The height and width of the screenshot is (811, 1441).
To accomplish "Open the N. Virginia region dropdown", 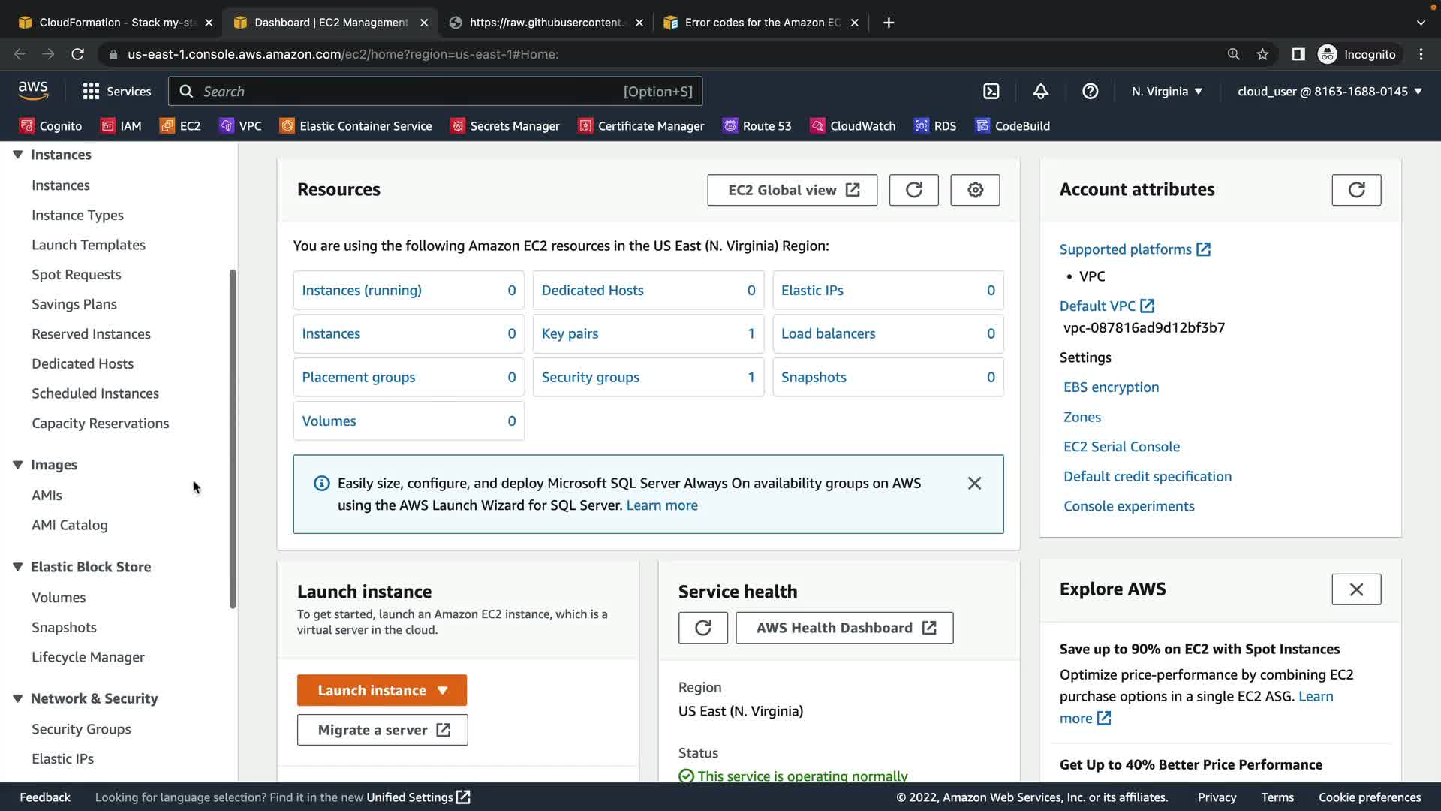I will pyautogui.click(x=1167, y=92).
